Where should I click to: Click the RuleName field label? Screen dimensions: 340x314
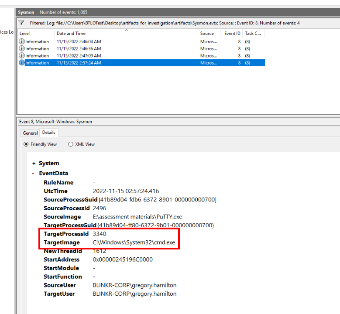coord(58,183)
